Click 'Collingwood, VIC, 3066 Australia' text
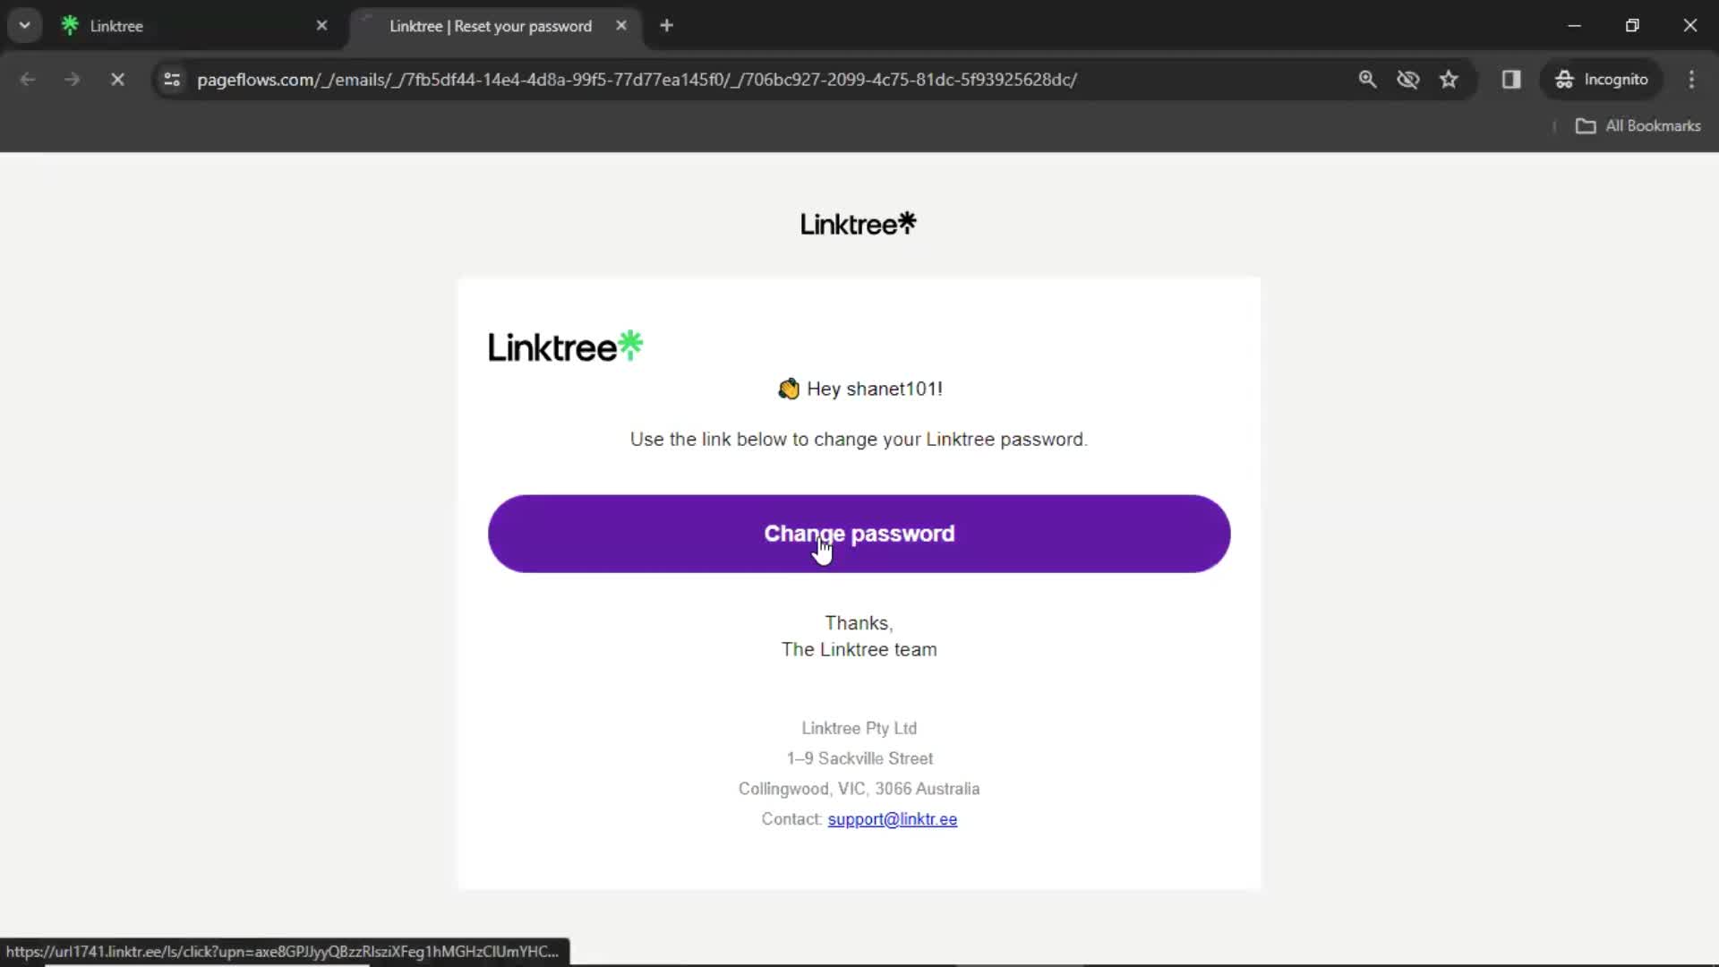The width and height of the screenshot is (1719, 967). (x=859, y=789)
